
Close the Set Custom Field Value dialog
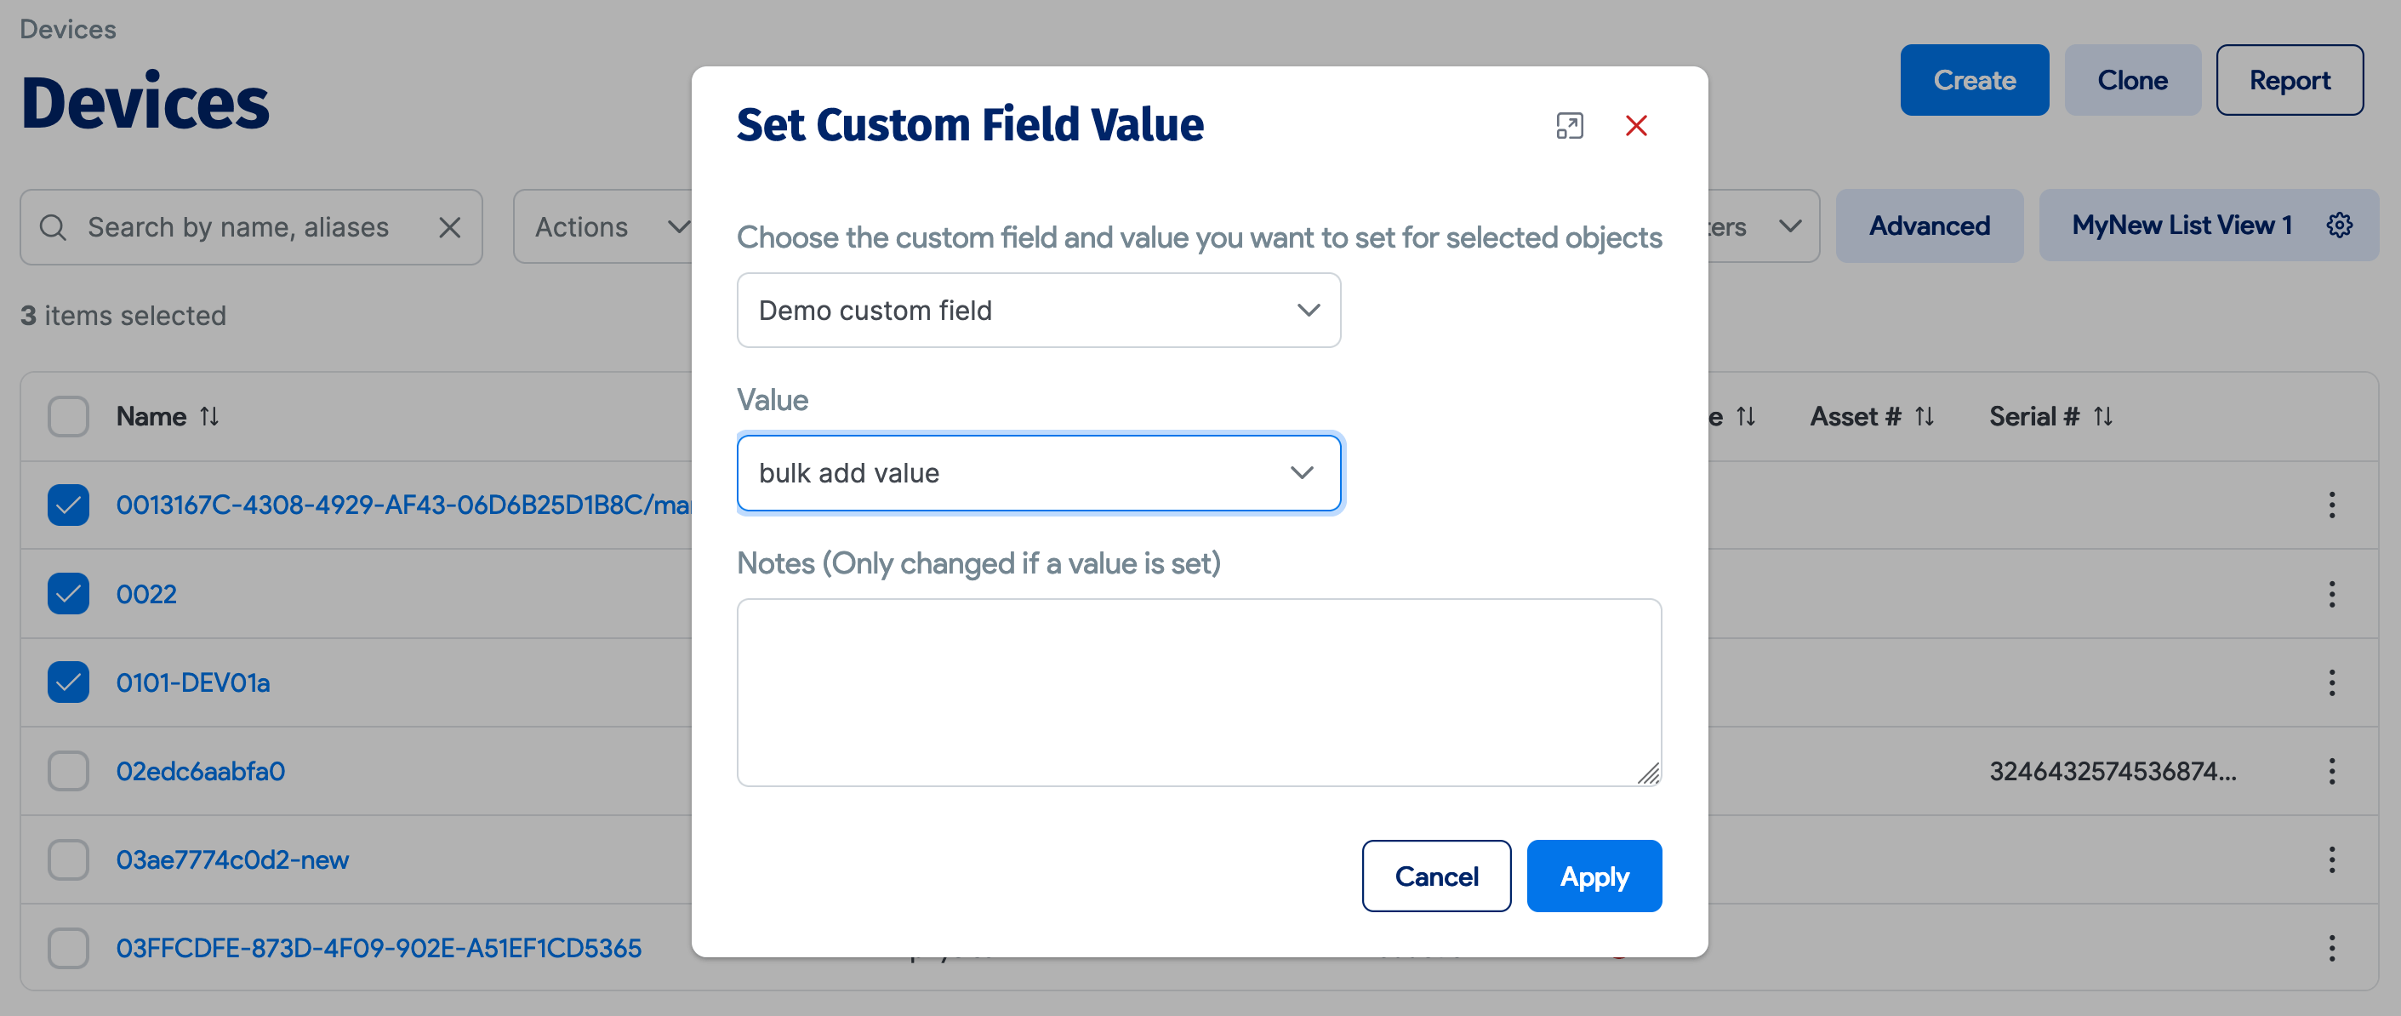tap(1638, 125)
